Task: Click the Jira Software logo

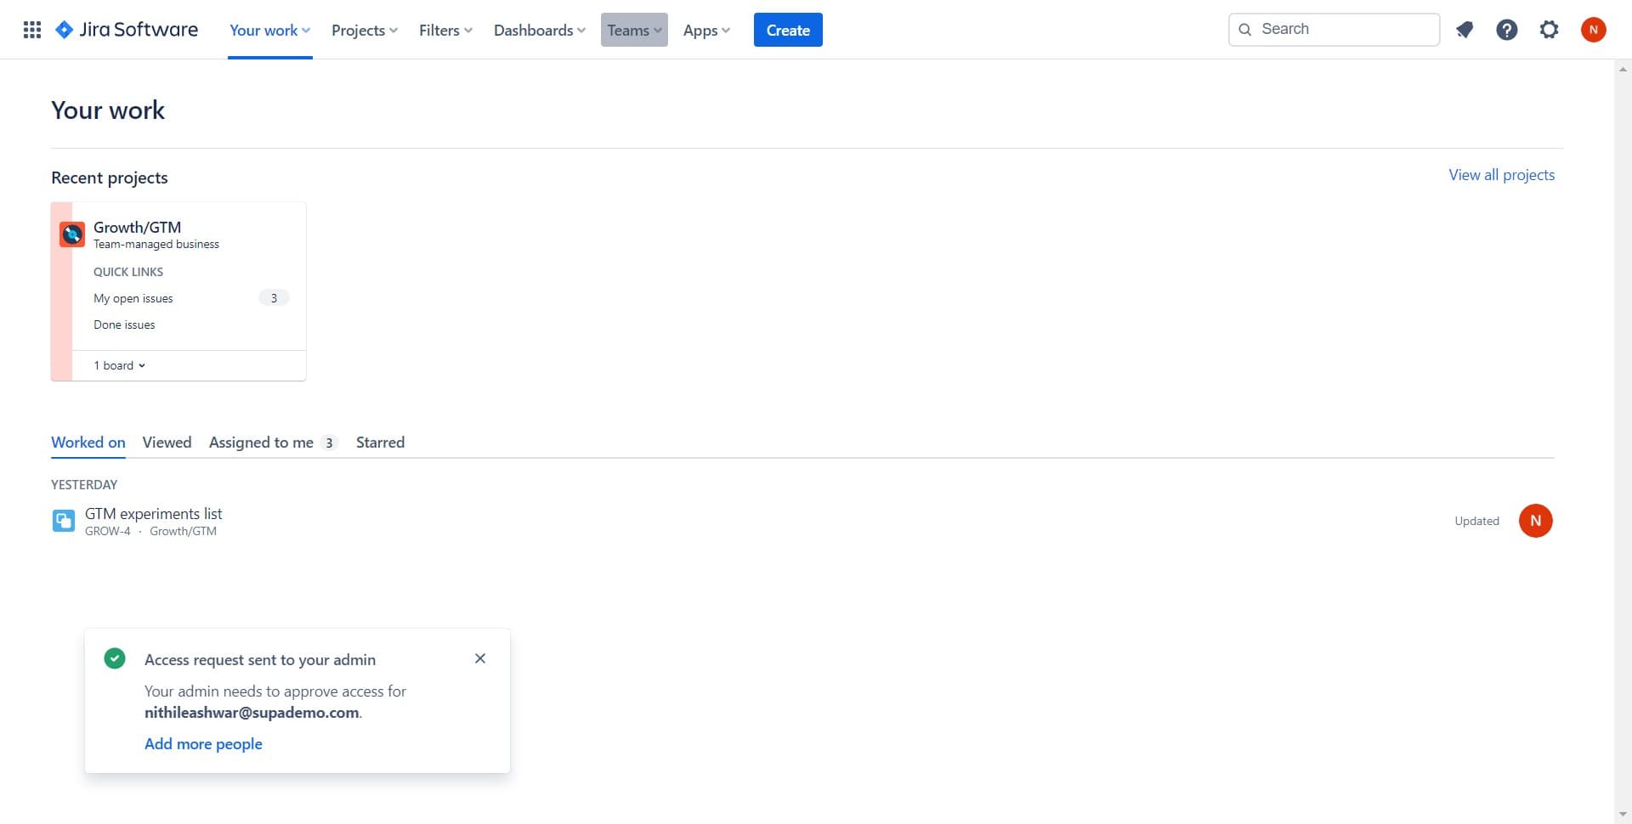Action: click(126, 29)
